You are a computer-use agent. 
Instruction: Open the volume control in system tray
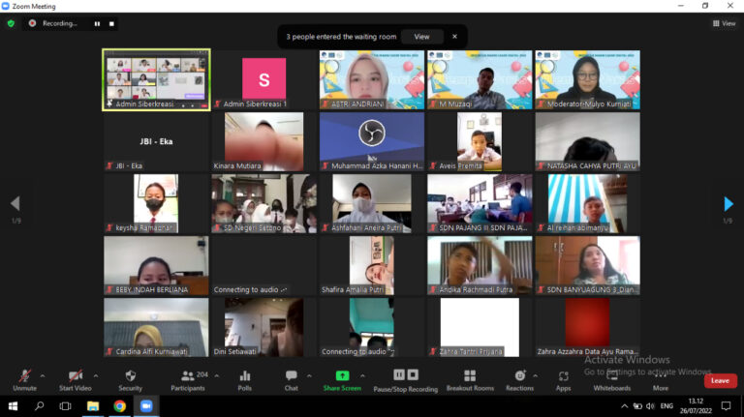tap(650, 406)
